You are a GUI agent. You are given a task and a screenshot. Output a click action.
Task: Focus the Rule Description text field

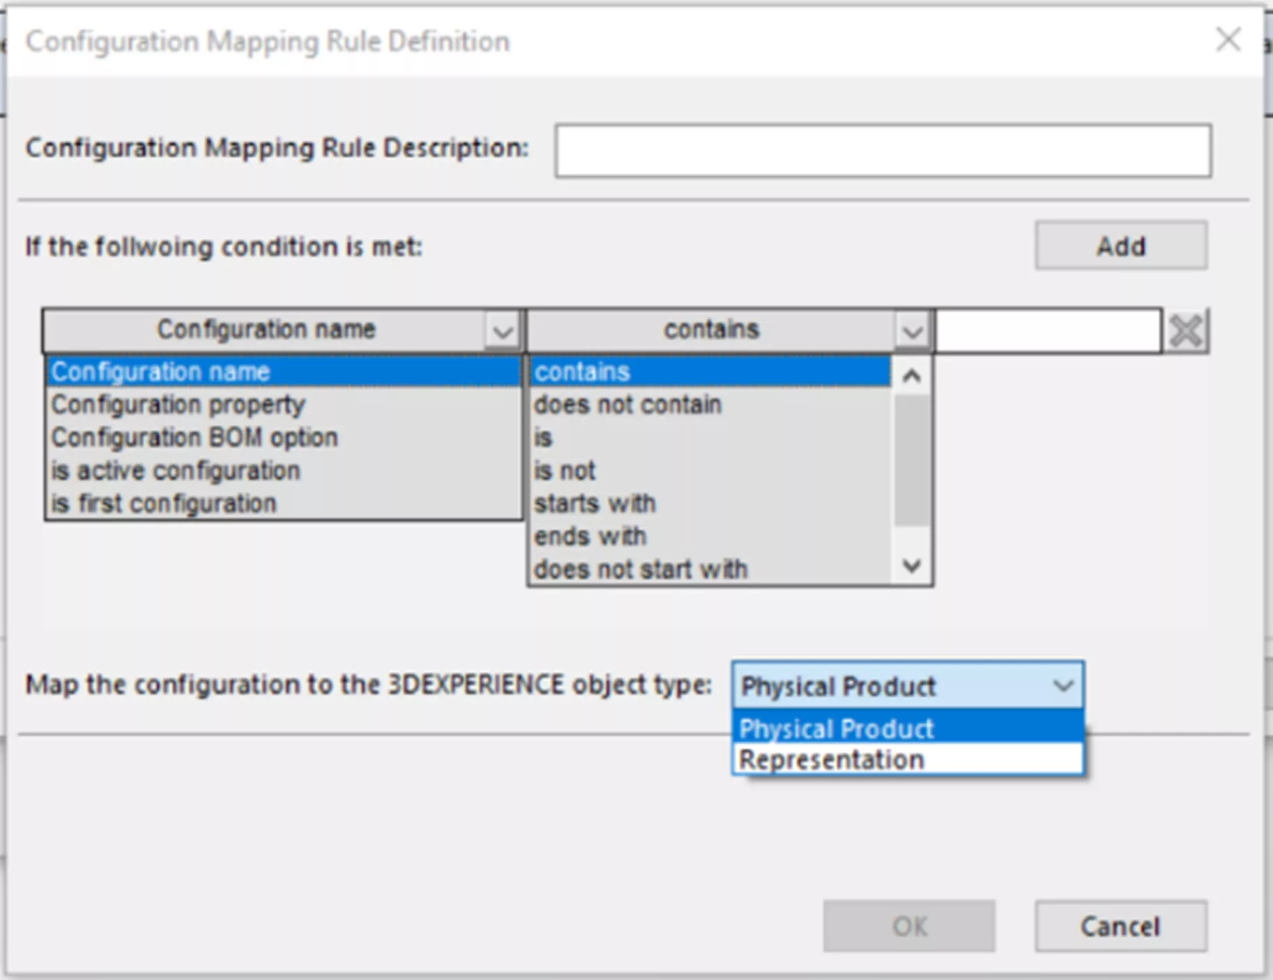884,150
